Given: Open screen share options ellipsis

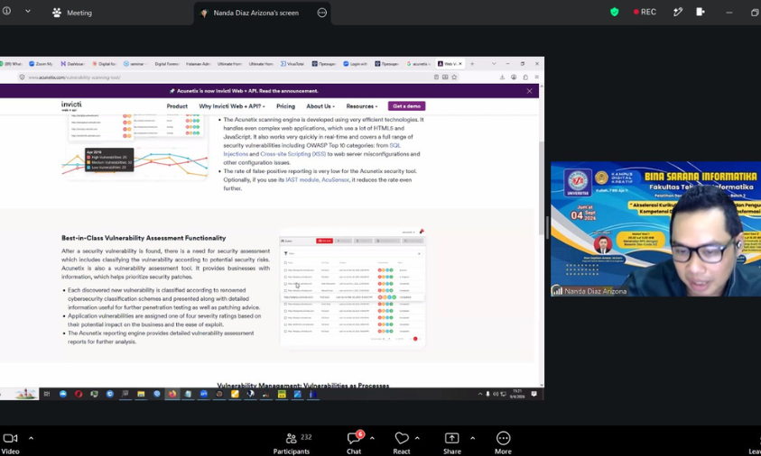Looking at the screenshot, I should 321,14.
